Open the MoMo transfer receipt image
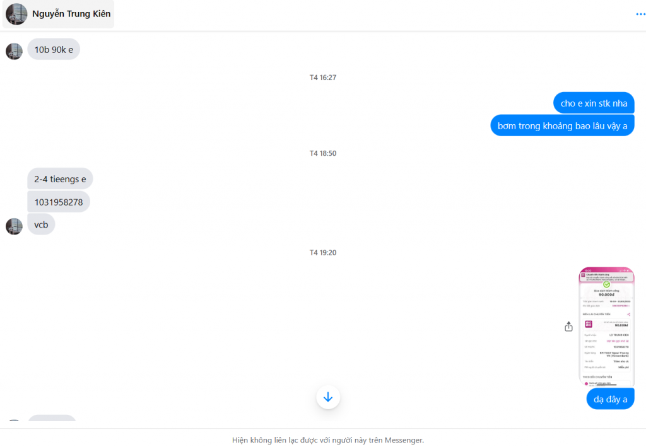The width and height of the screenshot is (646, 447). click(x=606, y=327)
